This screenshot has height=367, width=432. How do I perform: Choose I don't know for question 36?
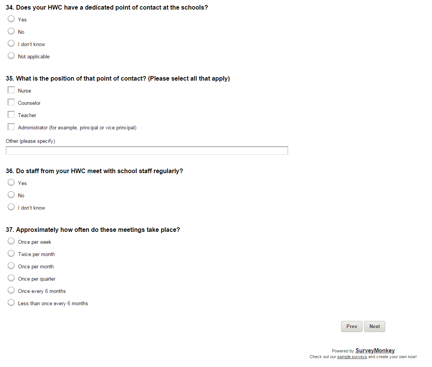[x=11, y=207]
